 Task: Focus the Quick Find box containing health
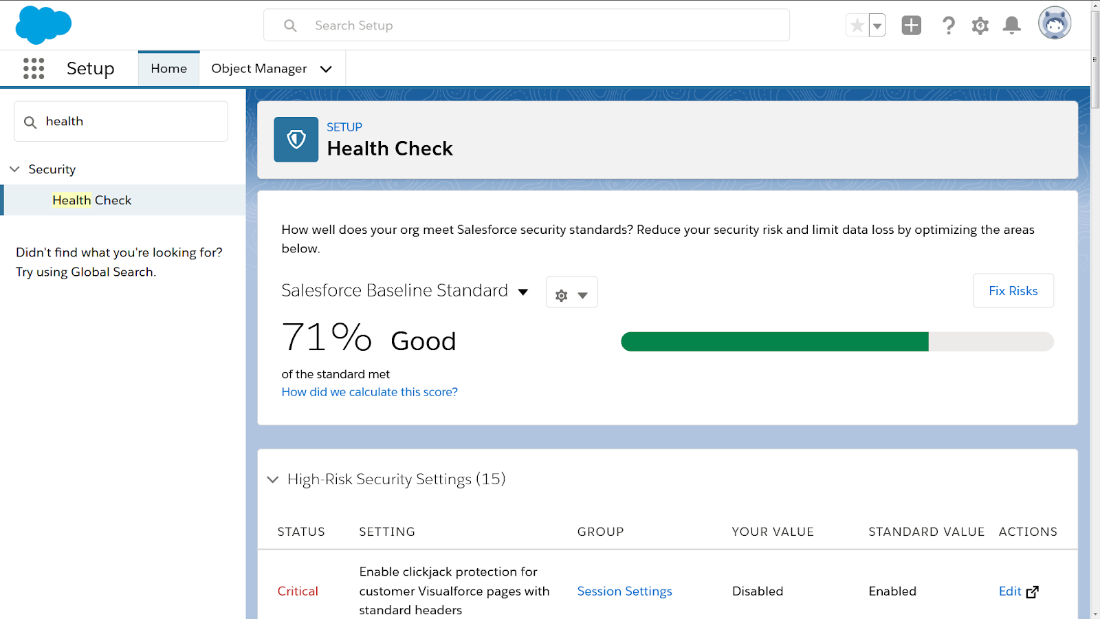coord(121,122)
